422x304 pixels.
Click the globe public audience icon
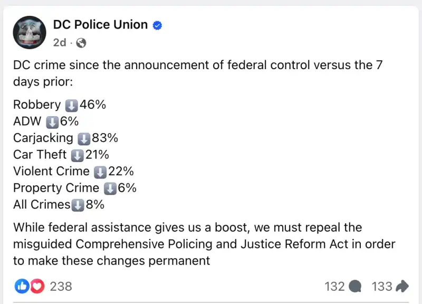pos(81,43)
